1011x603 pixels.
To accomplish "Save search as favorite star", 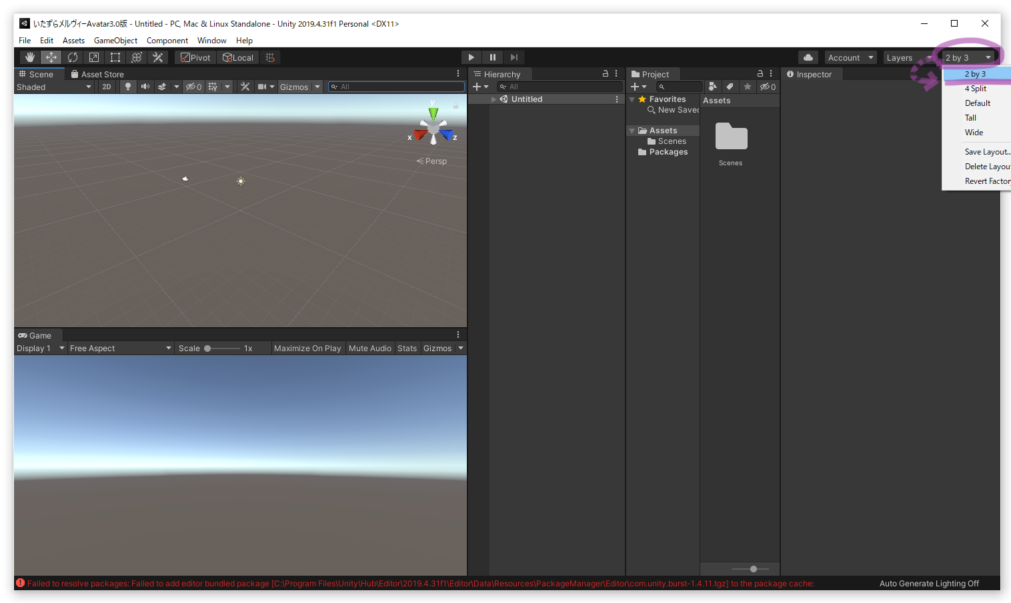I will [x=748, y=87].
